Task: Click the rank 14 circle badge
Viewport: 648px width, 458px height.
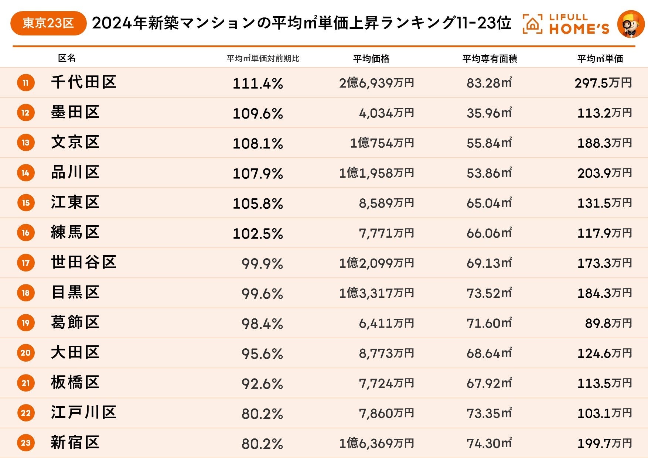Action: (x=25, y=172)
